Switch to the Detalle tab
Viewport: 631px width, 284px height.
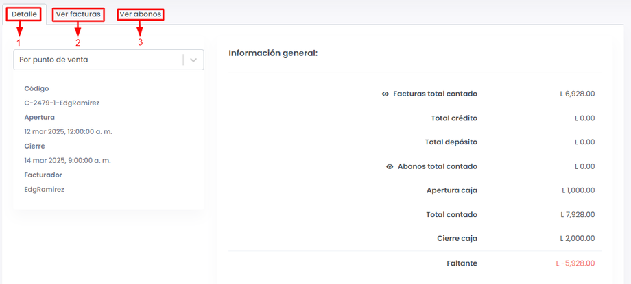[25, 14]
